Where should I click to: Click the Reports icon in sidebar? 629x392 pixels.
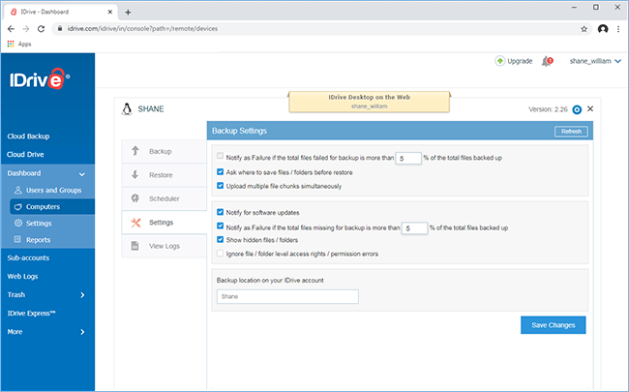(x=17, y=239)
